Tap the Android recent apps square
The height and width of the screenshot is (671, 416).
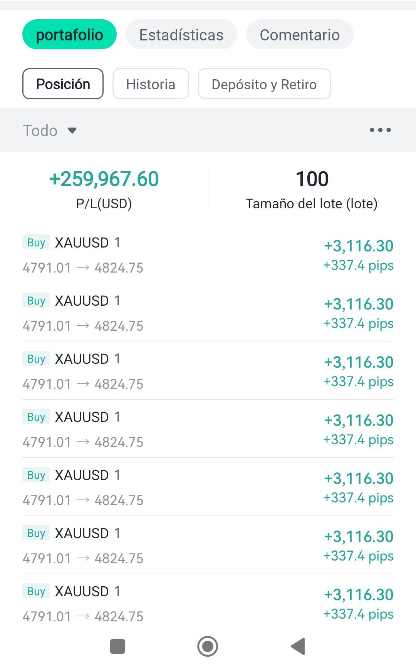pos(117,646)
